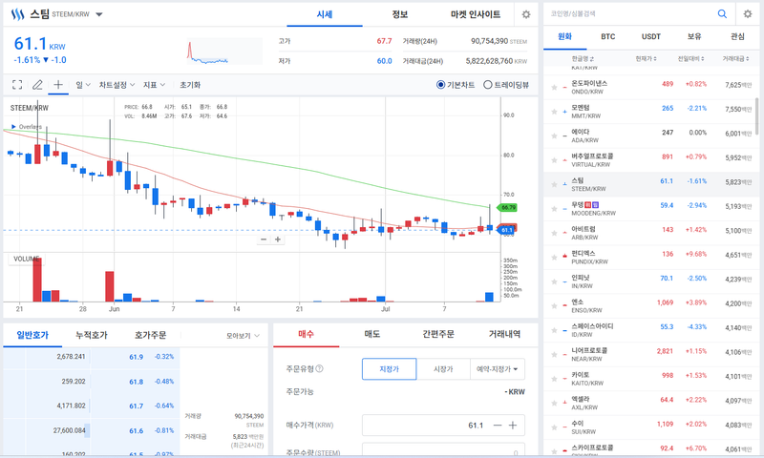Open the 매도 sell tab

(372, 334)
